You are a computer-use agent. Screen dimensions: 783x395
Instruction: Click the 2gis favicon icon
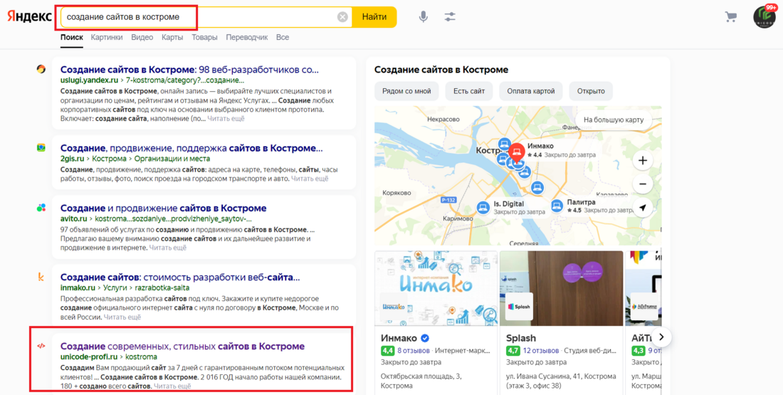click(x=41, y=148)
